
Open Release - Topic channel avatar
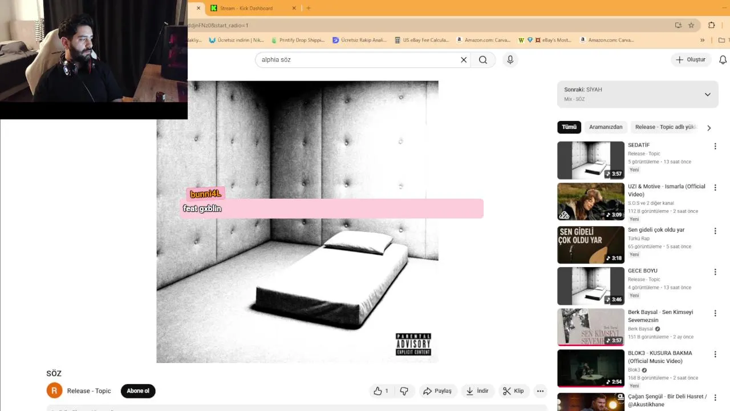[54, 391]
